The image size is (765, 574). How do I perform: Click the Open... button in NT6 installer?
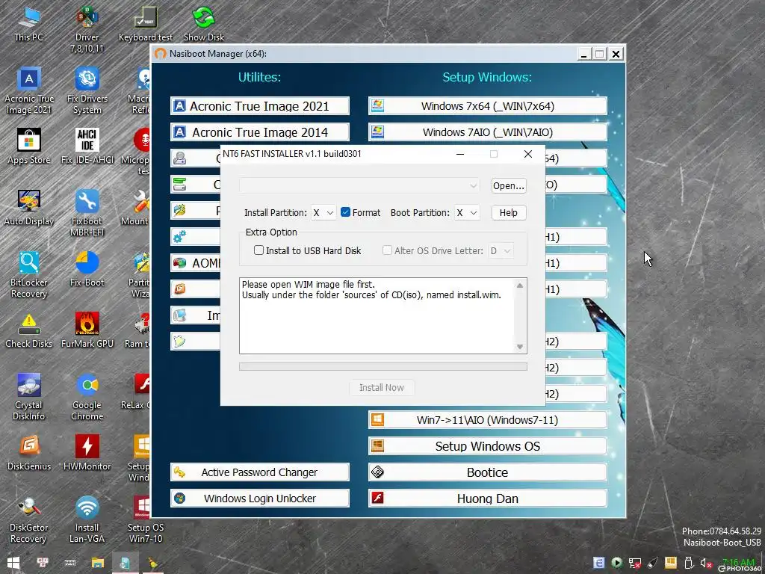click(508, 185)
